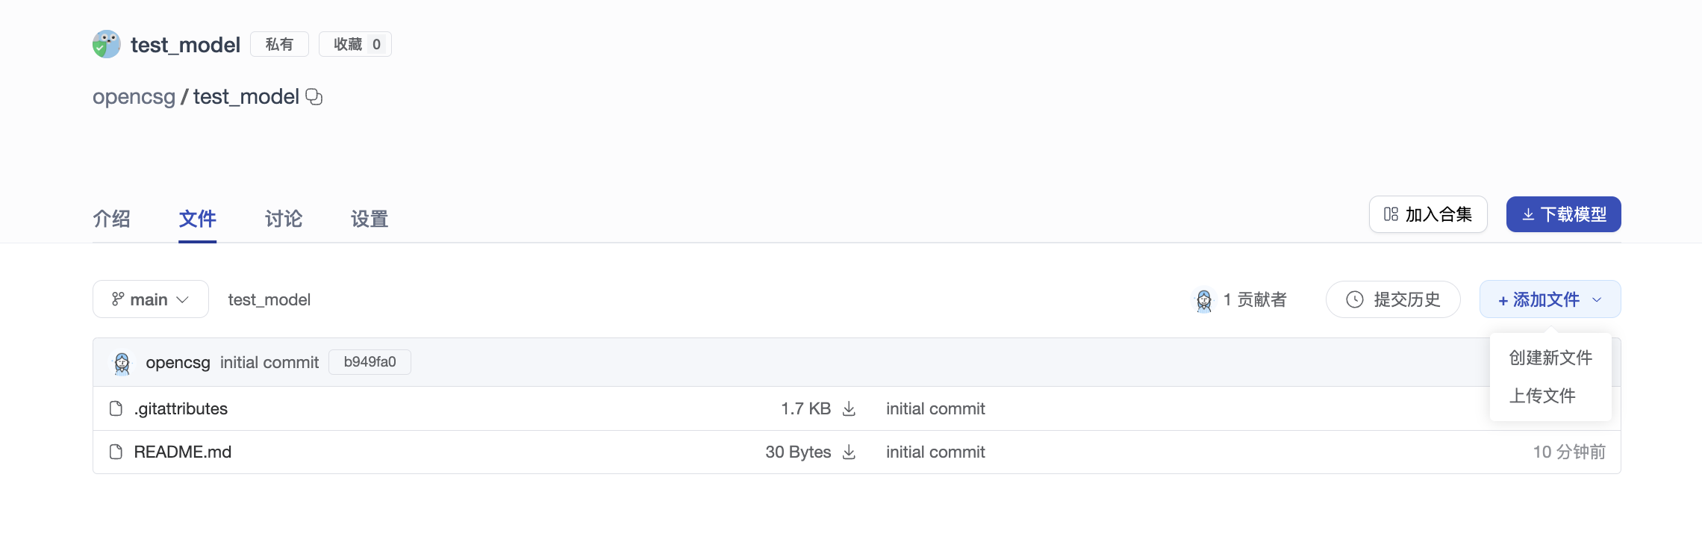Copy the opencsg/test_model repository path icon

[314, 97]
